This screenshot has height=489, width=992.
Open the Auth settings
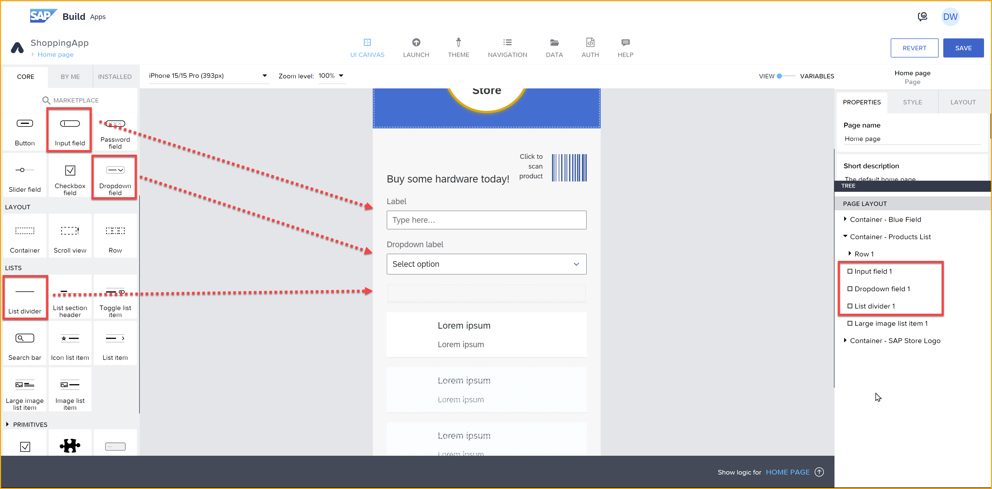590,48
